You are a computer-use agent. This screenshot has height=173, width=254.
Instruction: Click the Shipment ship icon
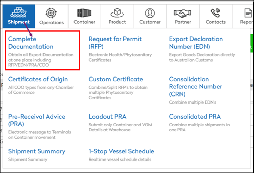pos(18,13)
